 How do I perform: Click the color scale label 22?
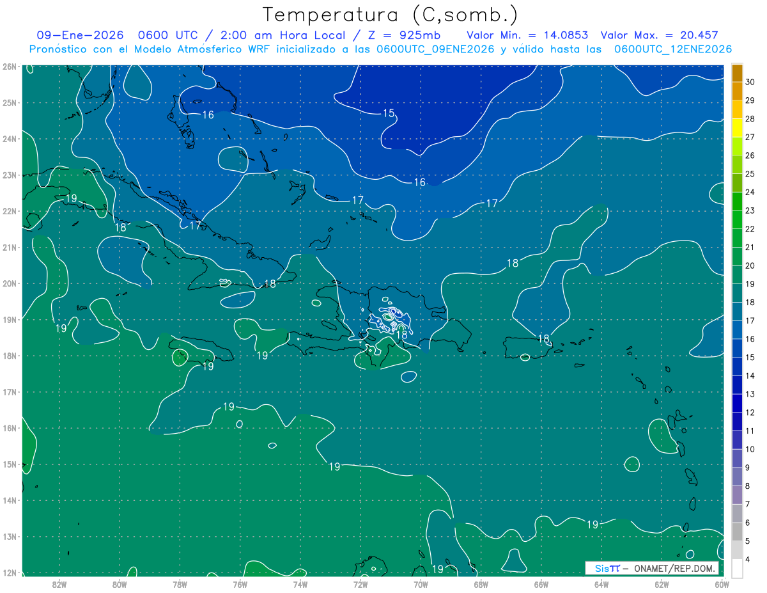[x=750, y=228]
